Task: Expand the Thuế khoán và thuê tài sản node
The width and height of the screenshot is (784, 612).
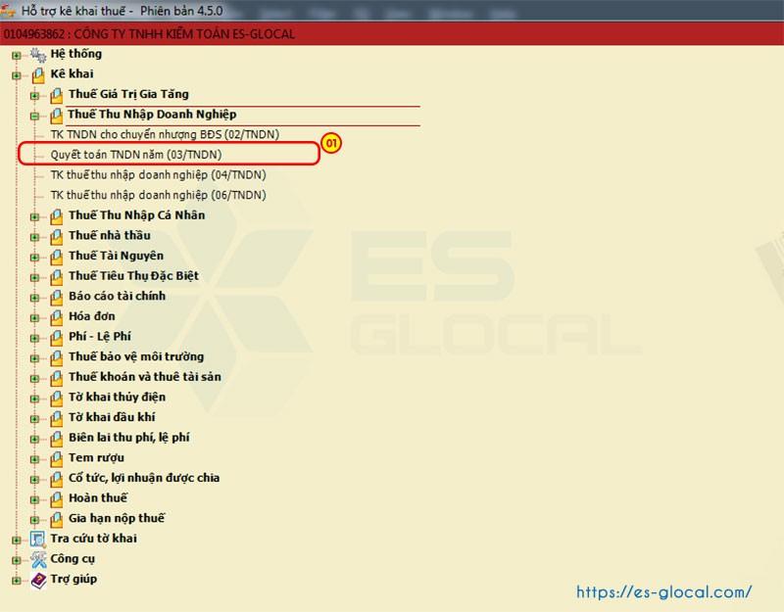Action: 34,378
